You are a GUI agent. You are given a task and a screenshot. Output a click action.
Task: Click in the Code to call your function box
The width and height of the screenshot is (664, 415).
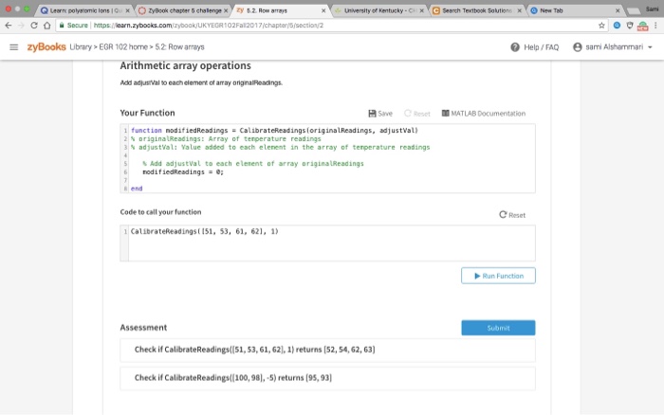[328, 244]
